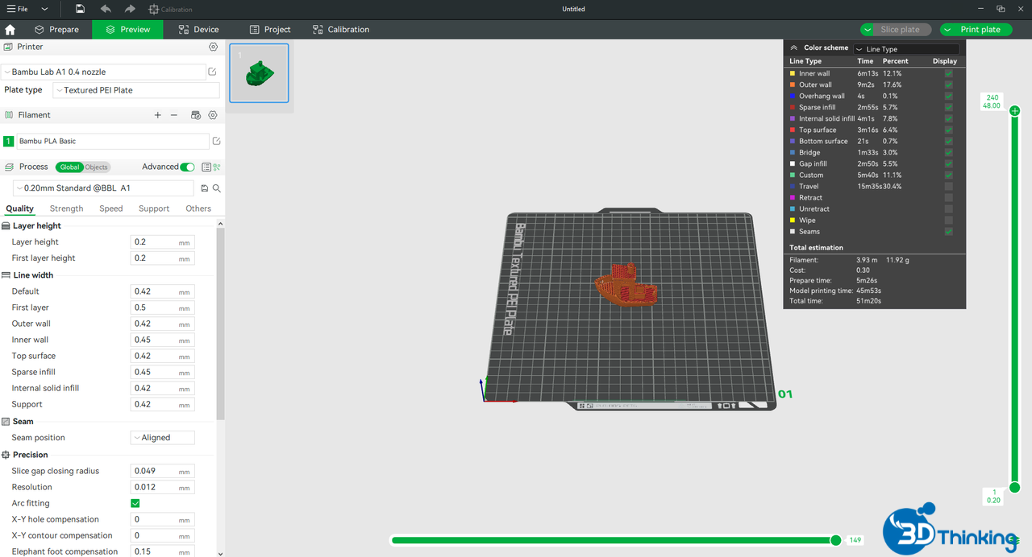
Task: Enable Retract display checkbox
Action: click(948, 197)
